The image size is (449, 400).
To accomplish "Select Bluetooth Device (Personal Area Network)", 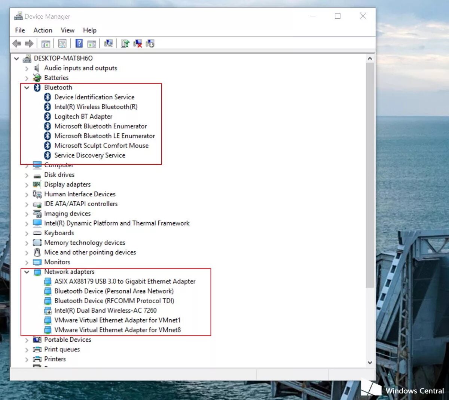I will click(114, 291).
